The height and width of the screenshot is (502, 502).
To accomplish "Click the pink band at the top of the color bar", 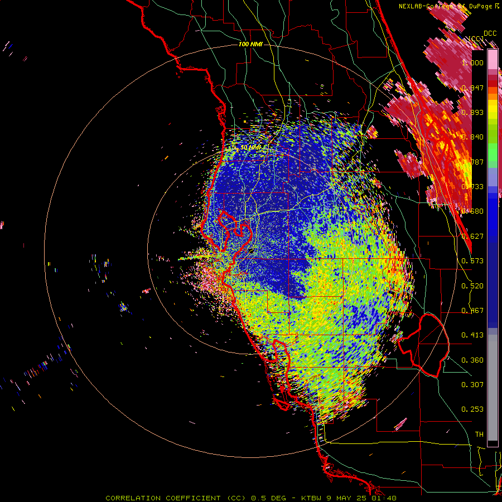I will tap(493, 59).
